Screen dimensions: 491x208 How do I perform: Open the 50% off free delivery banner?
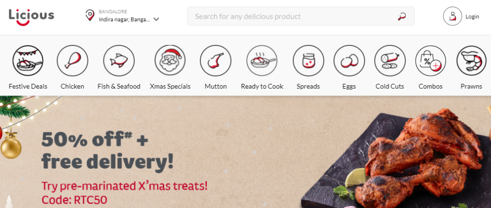pos(245,152)
